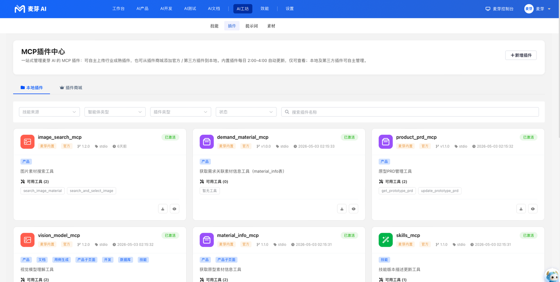
Task: Click the 麦芽内置 badge on product_prd_mcp
Action: (x=405, y=146)
